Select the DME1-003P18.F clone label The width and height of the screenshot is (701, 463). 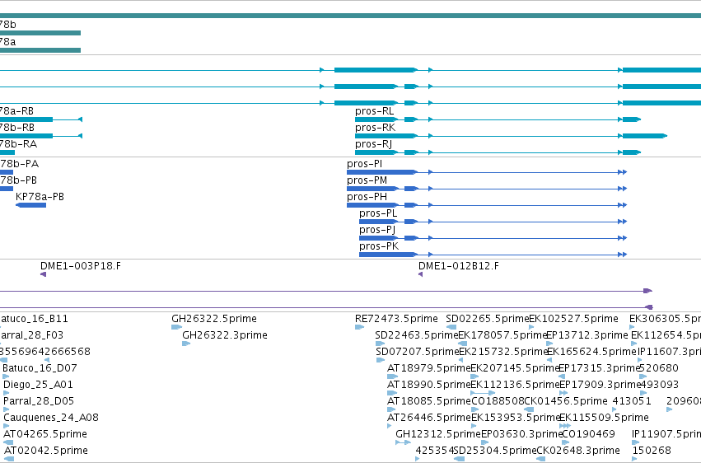click(81, 266)
